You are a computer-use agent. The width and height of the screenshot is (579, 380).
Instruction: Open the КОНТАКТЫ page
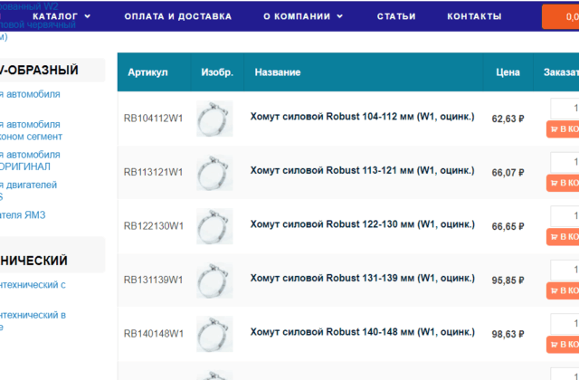point(474,16)
